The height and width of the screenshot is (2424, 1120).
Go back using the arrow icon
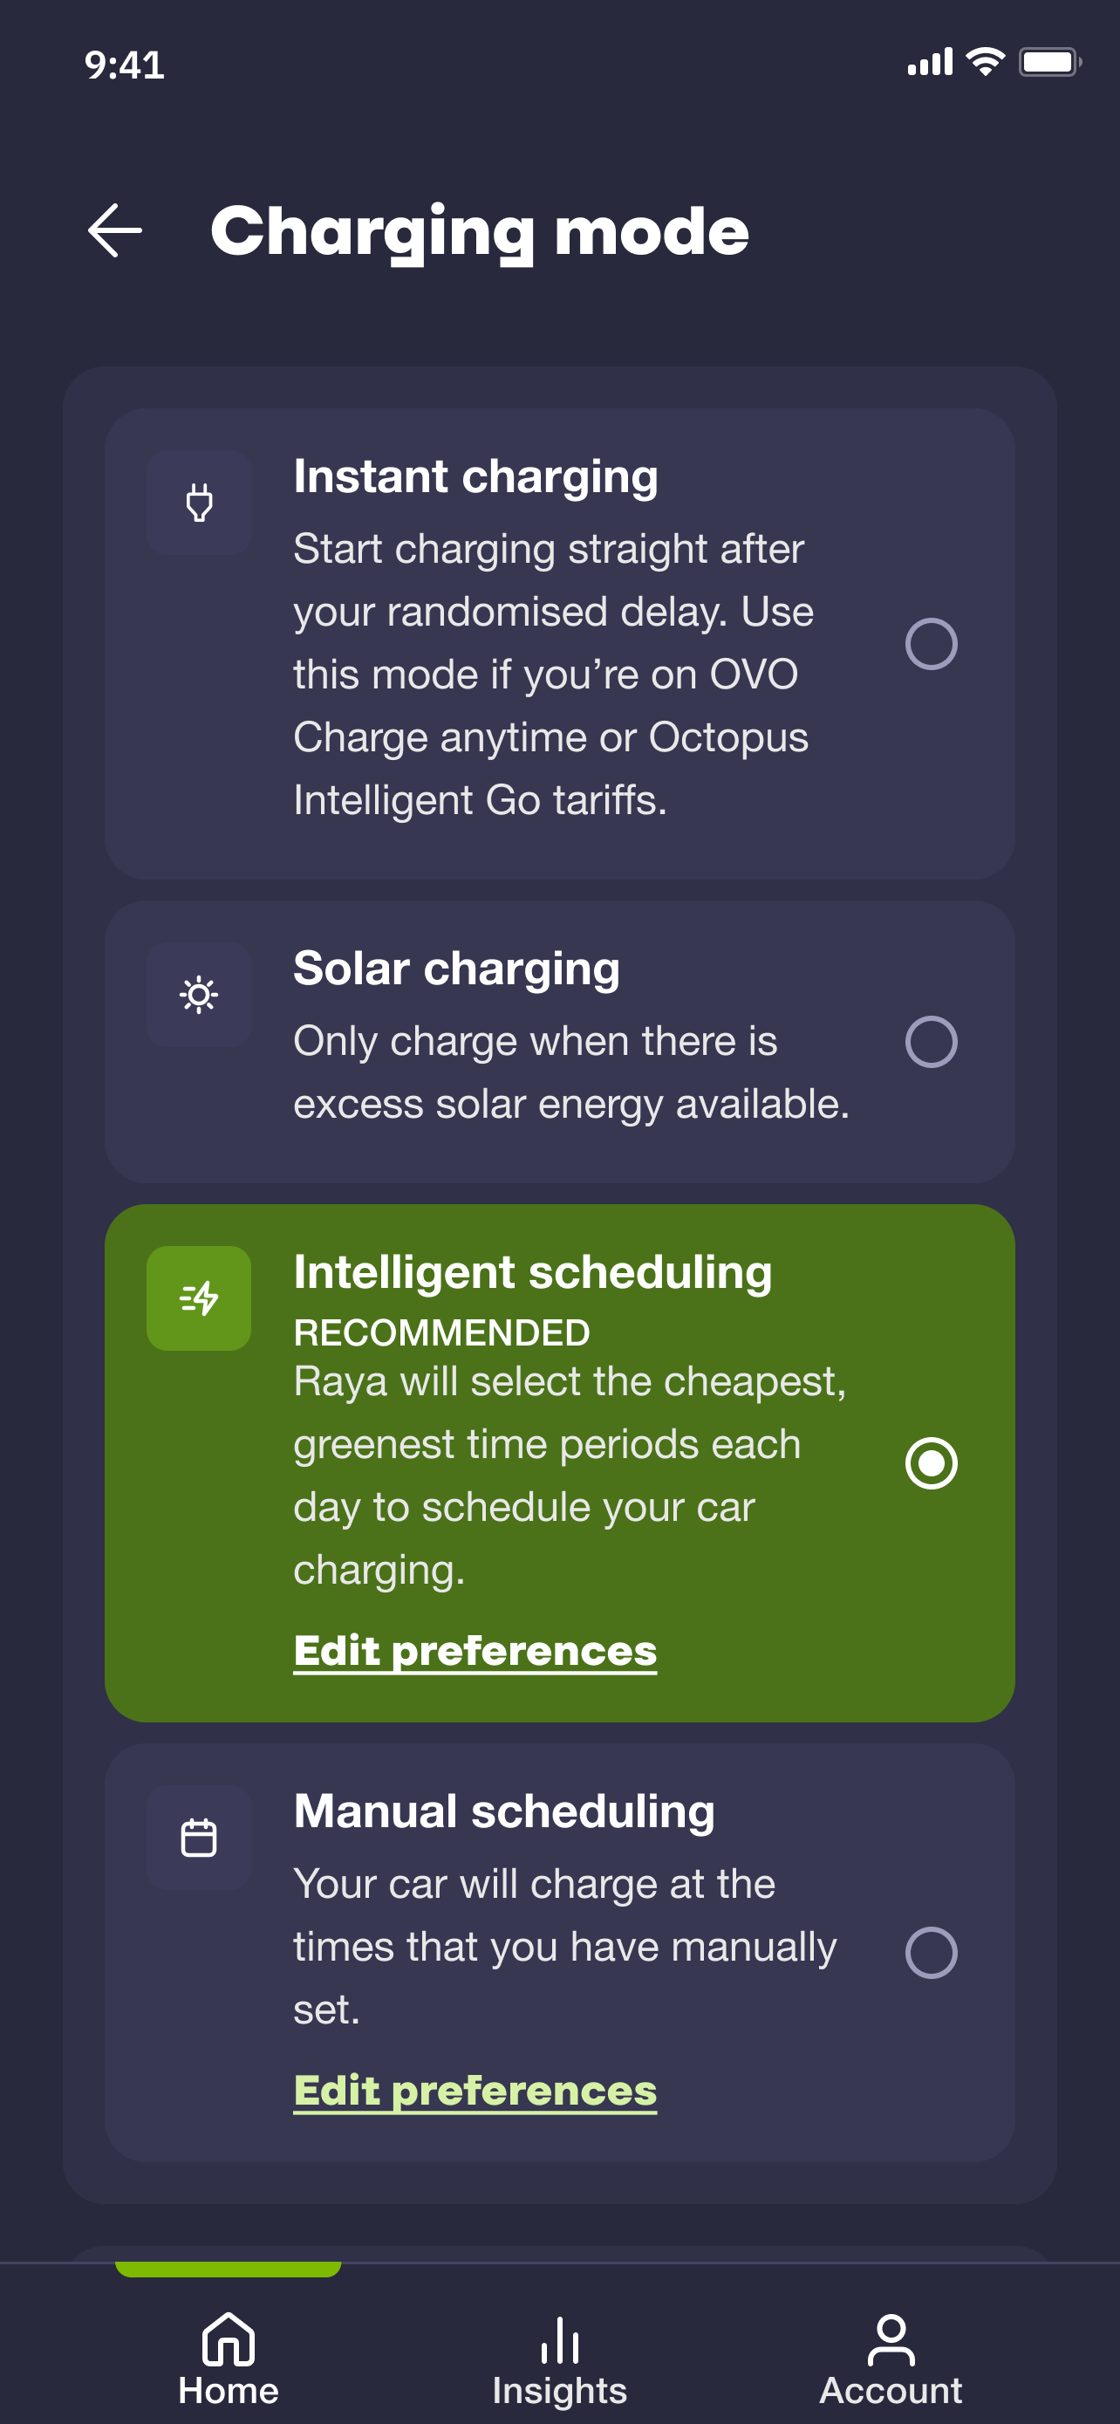coord(115,230)
